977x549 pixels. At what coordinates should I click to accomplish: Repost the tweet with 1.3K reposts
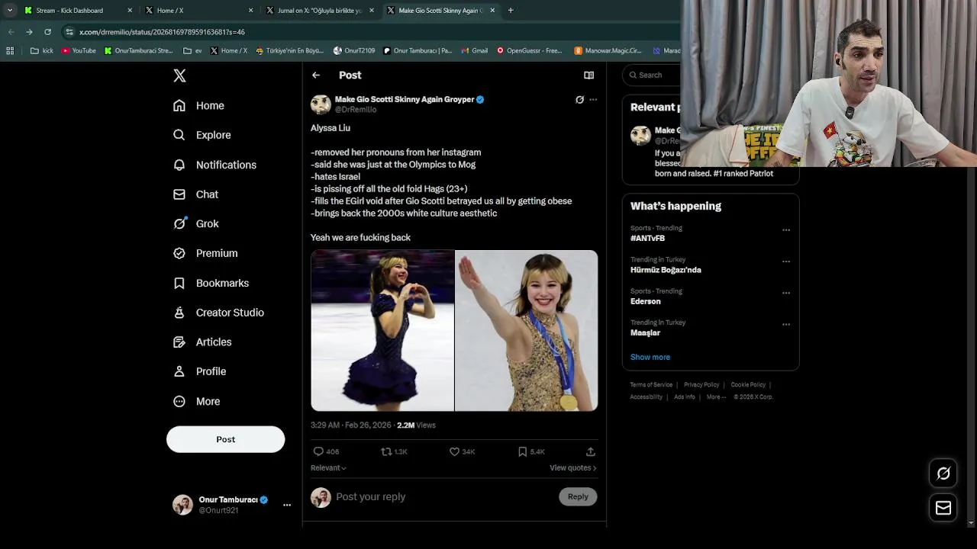click(x=386, y=451)
